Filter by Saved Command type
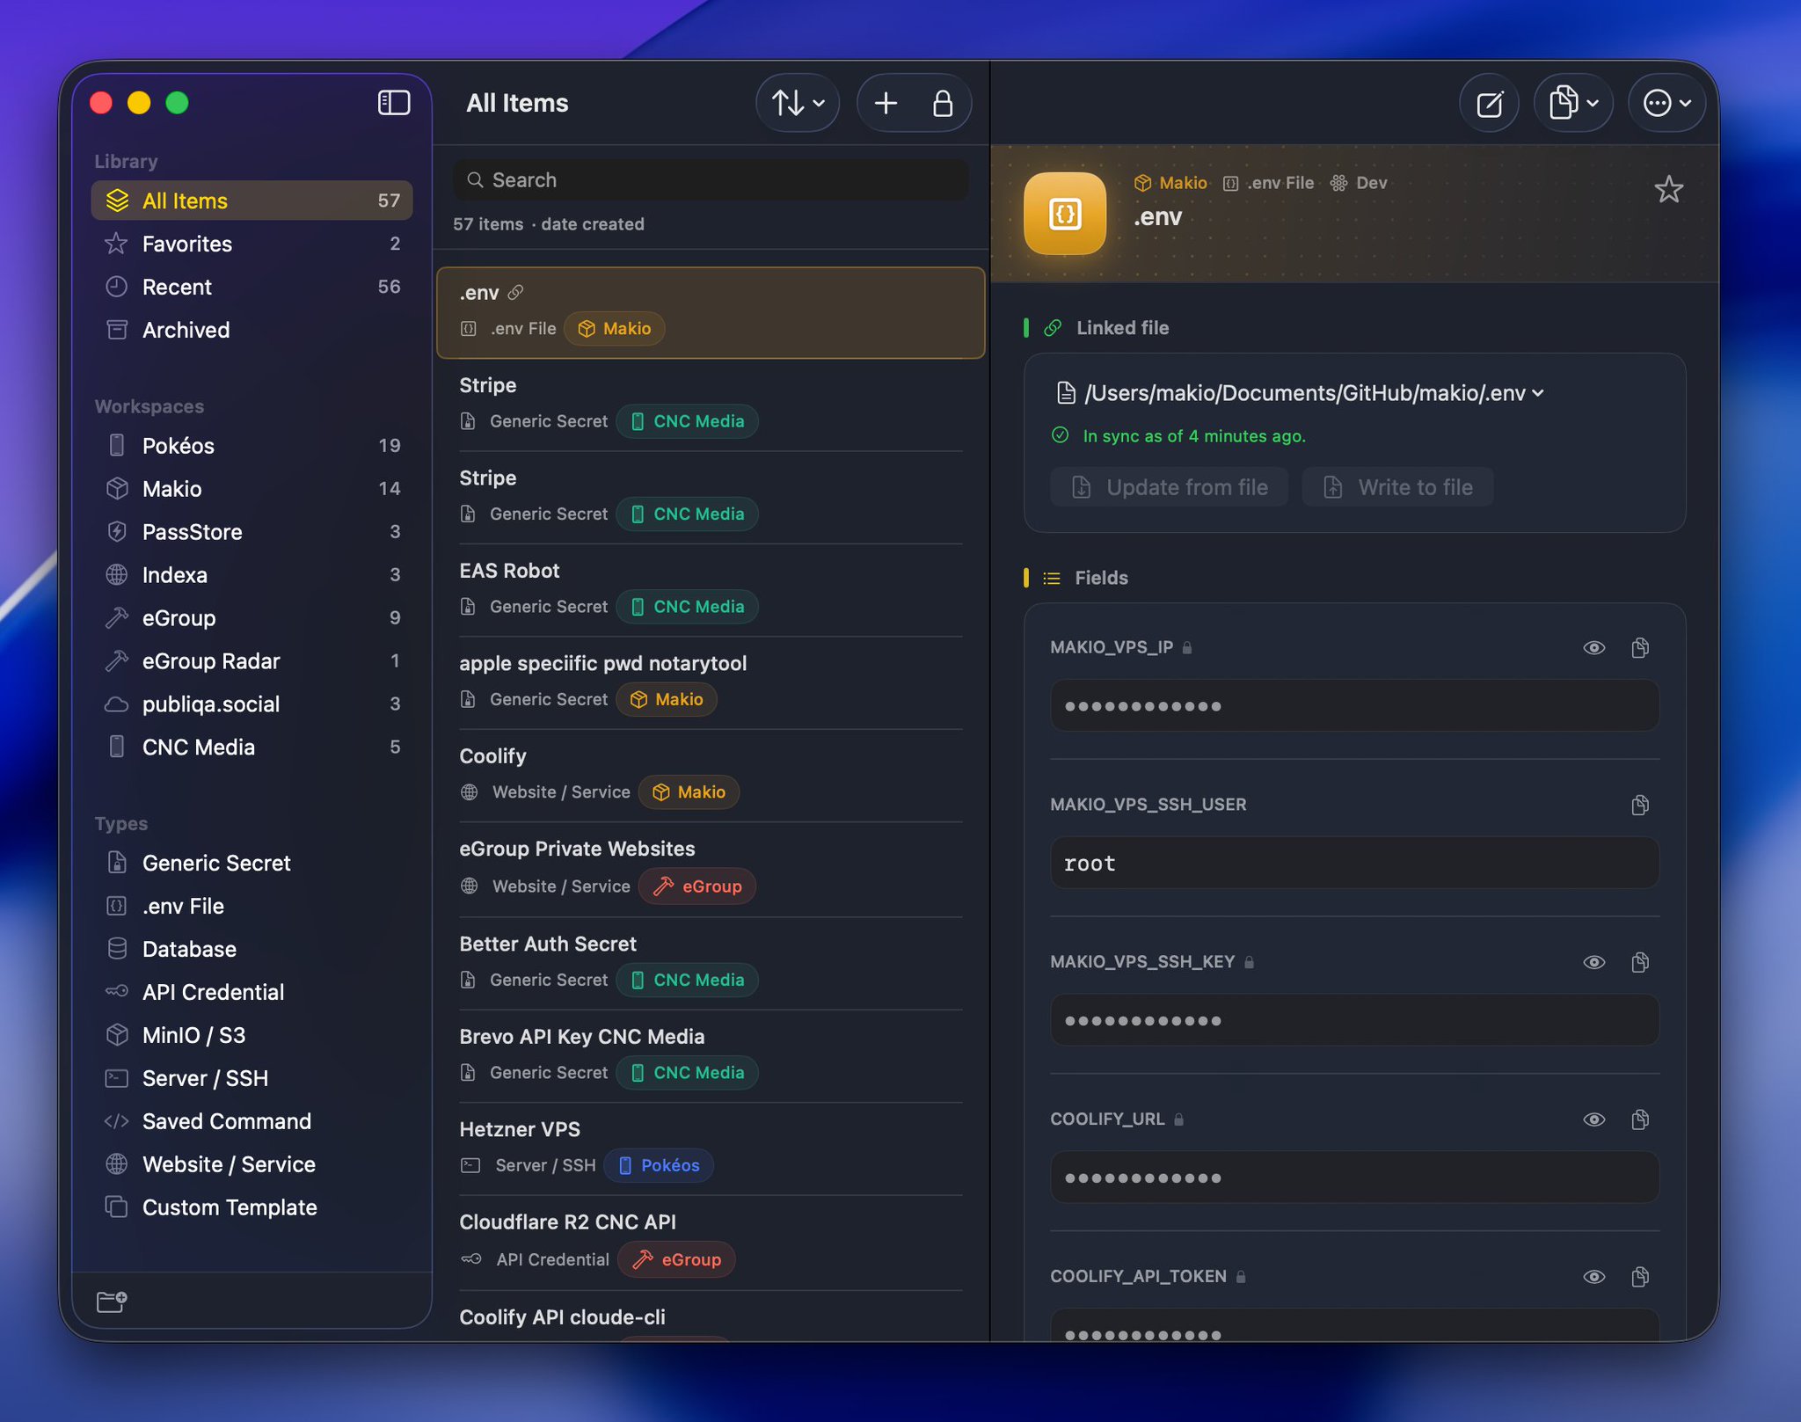The width and height of the screenshot is (1801, 1422). tap(252, 1121)
